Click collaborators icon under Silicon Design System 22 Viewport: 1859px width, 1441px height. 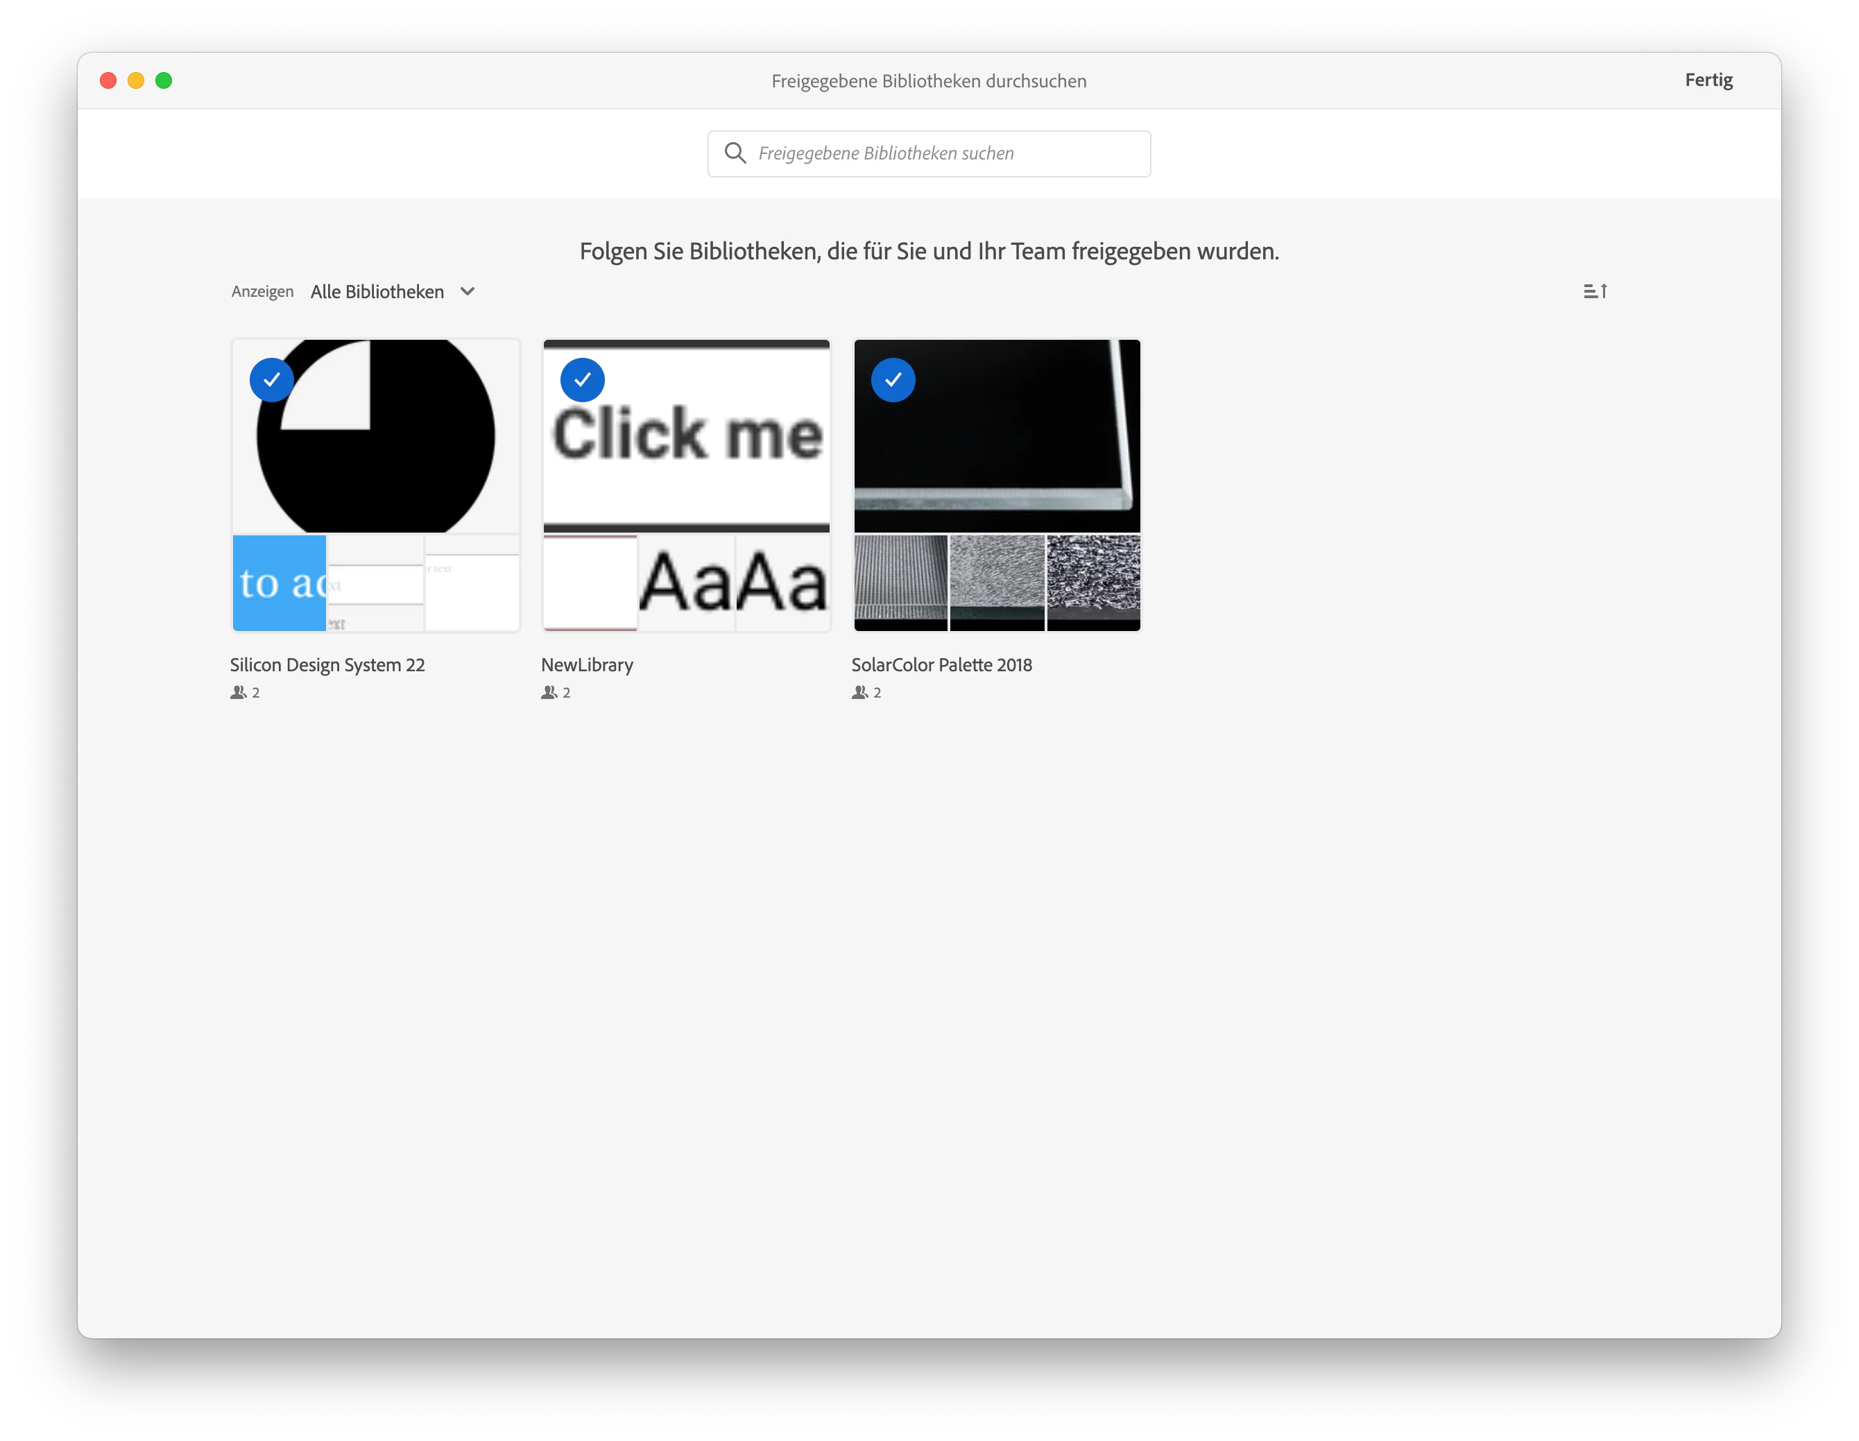tap(239, 693)
